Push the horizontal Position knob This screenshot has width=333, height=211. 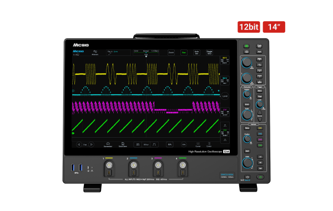247,94
